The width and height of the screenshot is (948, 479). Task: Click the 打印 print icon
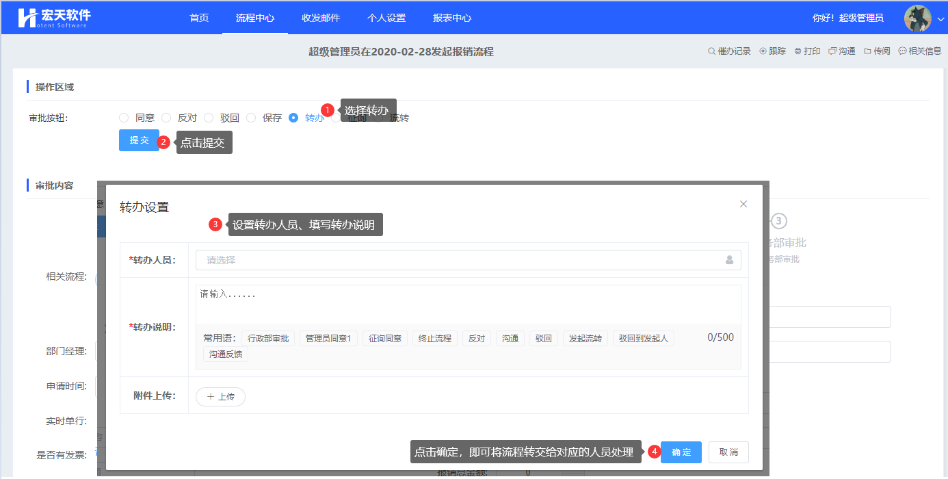click(798, 51)
